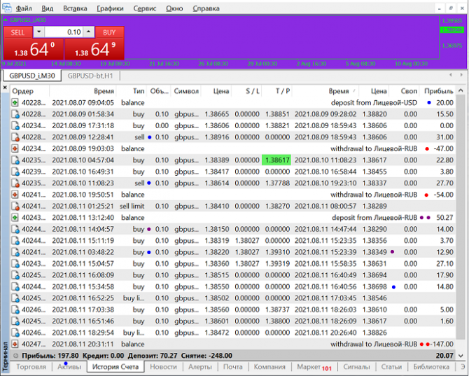Click the withdrawal icon in the 2021.08.09 19:03:03 row

click(15, 148)
